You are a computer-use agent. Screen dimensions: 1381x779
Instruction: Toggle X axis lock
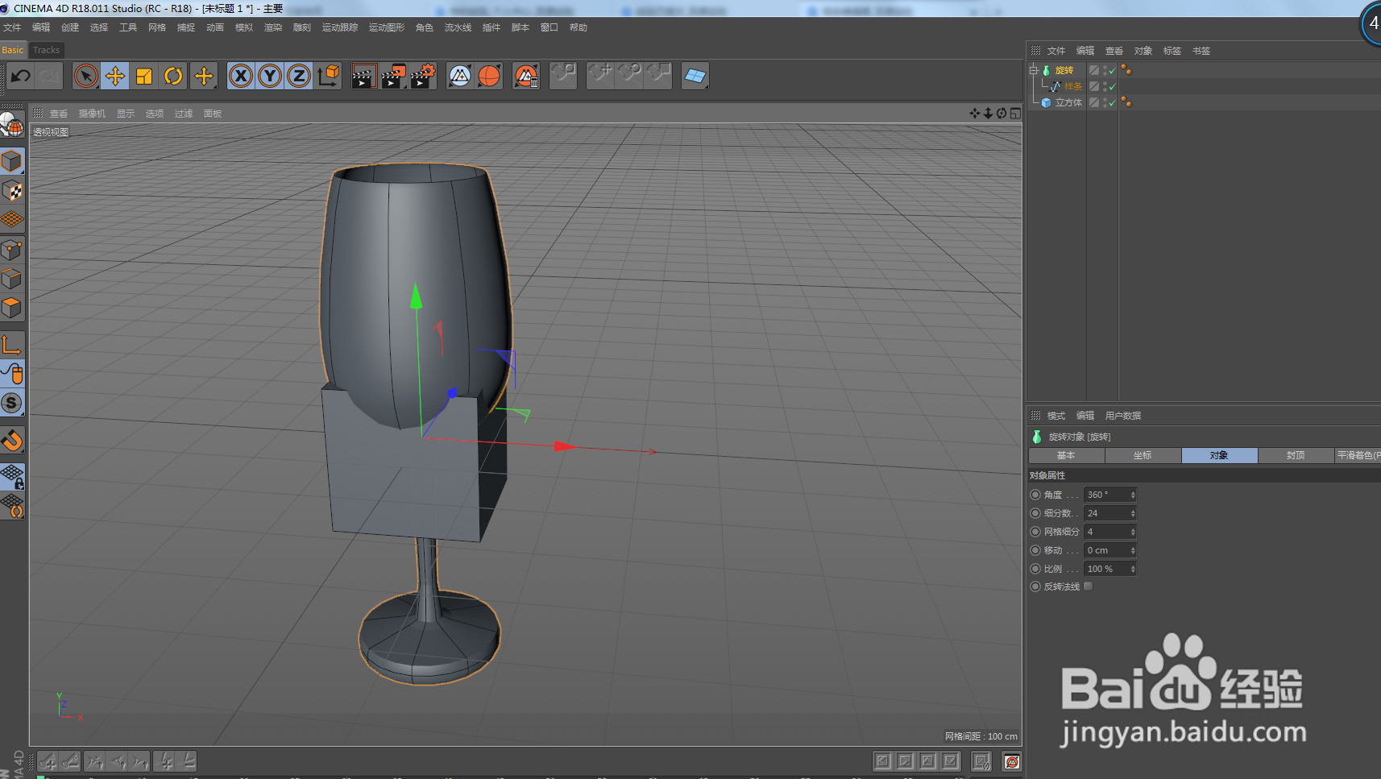point(241,77)
